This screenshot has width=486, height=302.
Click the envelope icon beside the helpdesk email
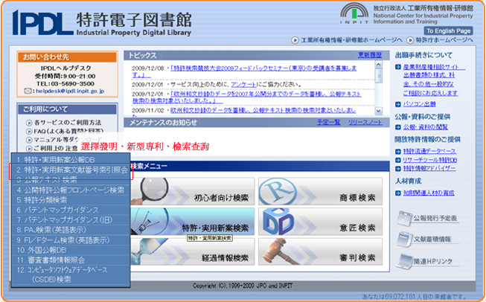pos(28,91)
